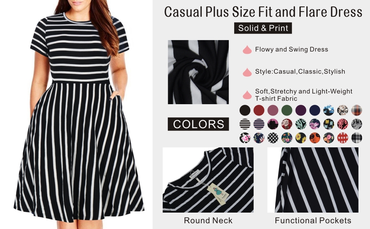Choose the solid red color swatch
The image size is (370, 229).
[x=259, y=110]
